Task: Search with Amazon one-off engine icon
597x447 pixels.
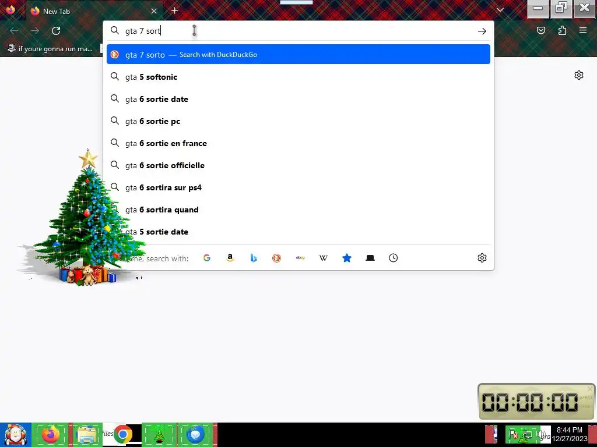Action: [230, 258]
